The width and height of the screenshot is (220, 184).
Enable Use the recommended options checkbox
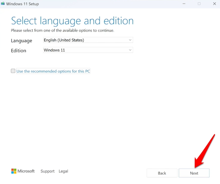tap(13, 71)
